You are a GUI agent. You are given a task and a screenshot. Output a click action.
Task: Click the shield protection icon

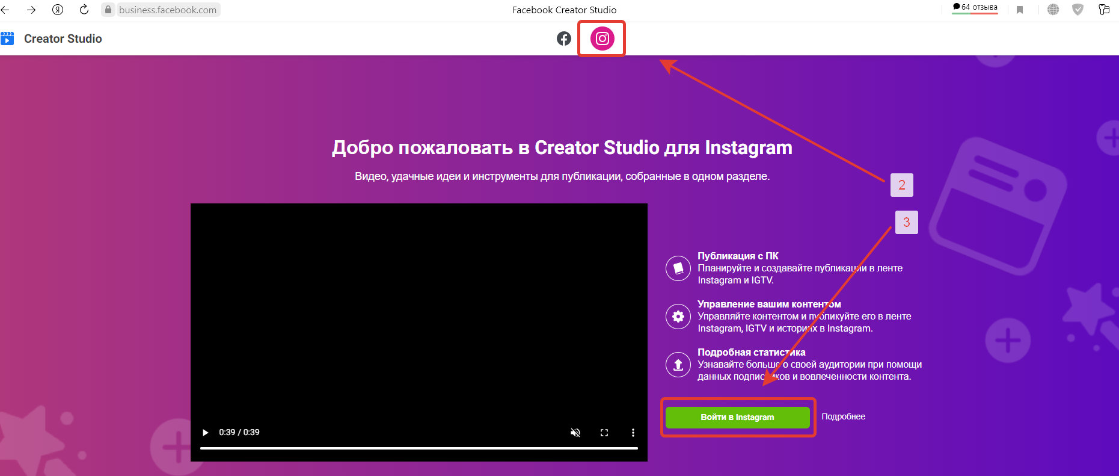coord(1078,10)
